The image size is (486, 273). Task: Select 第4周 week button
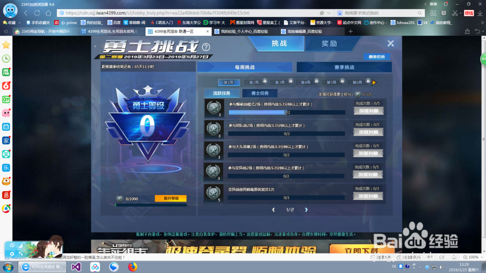click(306, 82)
